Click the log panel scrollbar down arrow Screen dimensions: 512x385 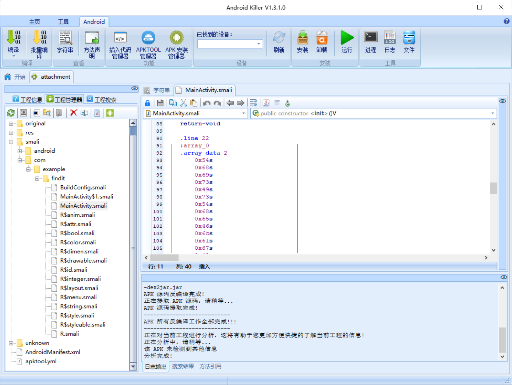click(502, 357)
